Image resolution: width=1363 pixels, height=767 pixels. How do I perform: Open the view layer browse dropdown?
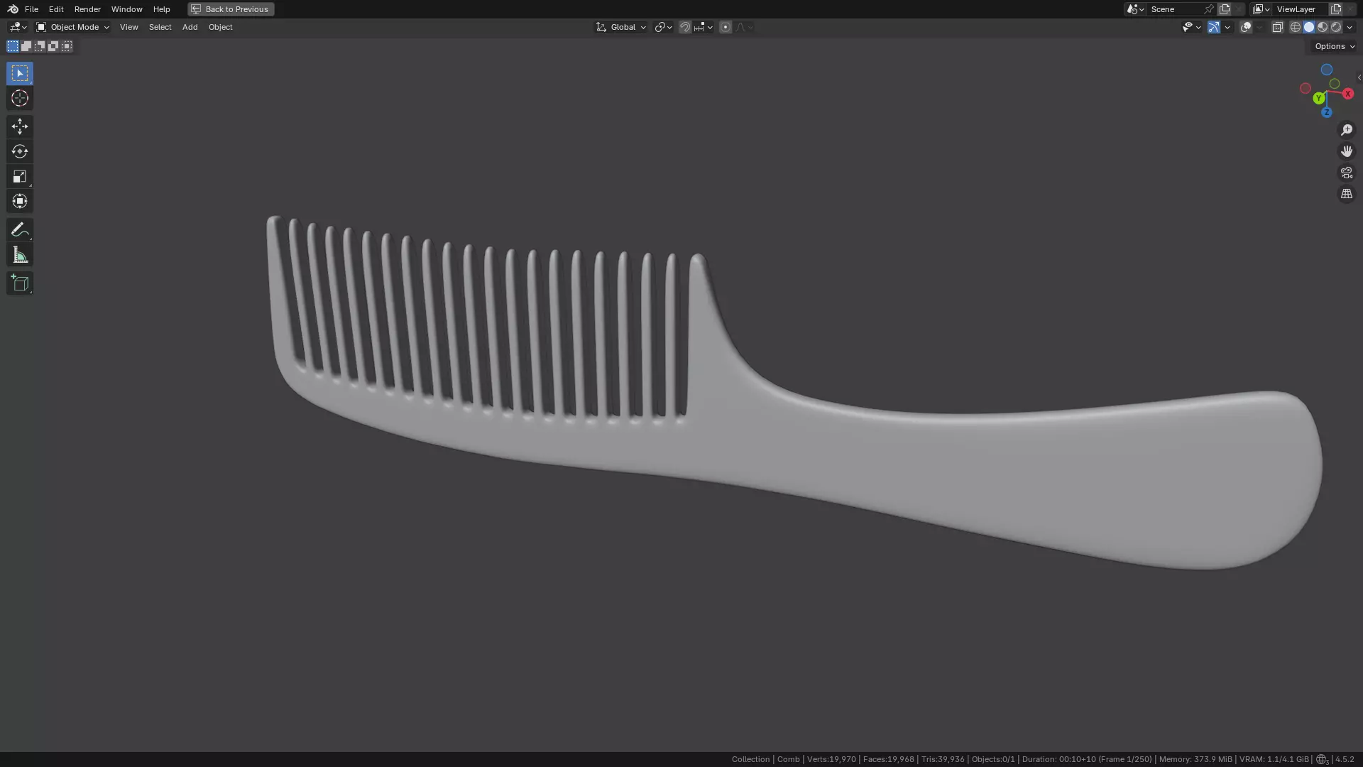coord(1261,9)
